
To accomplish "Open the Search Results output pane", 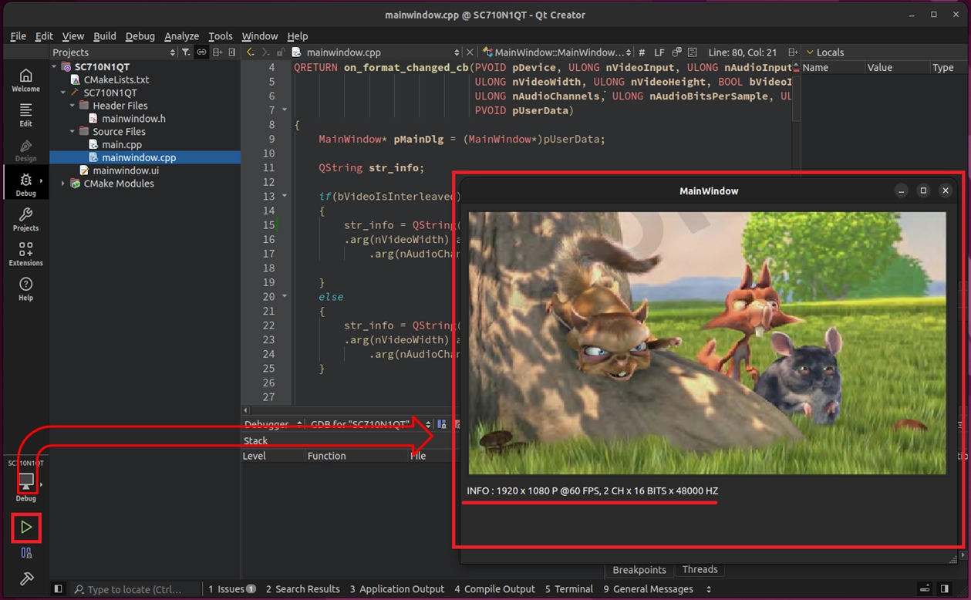I will (x=303, y=589).
